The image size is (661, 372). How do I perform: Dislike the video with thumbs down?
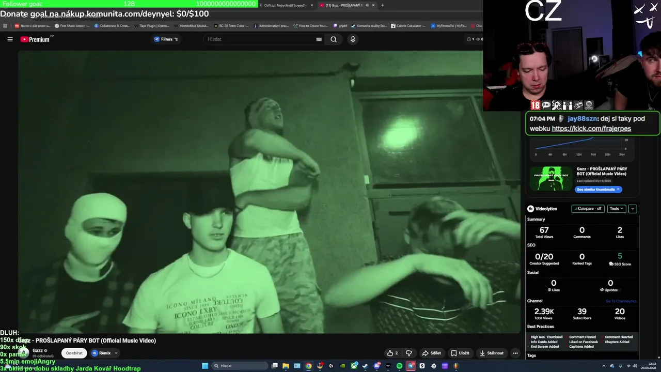pyautogui.click(x=409, y=353)
